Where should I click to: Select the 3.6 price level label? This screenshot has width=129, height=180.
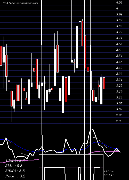[118, 50]
